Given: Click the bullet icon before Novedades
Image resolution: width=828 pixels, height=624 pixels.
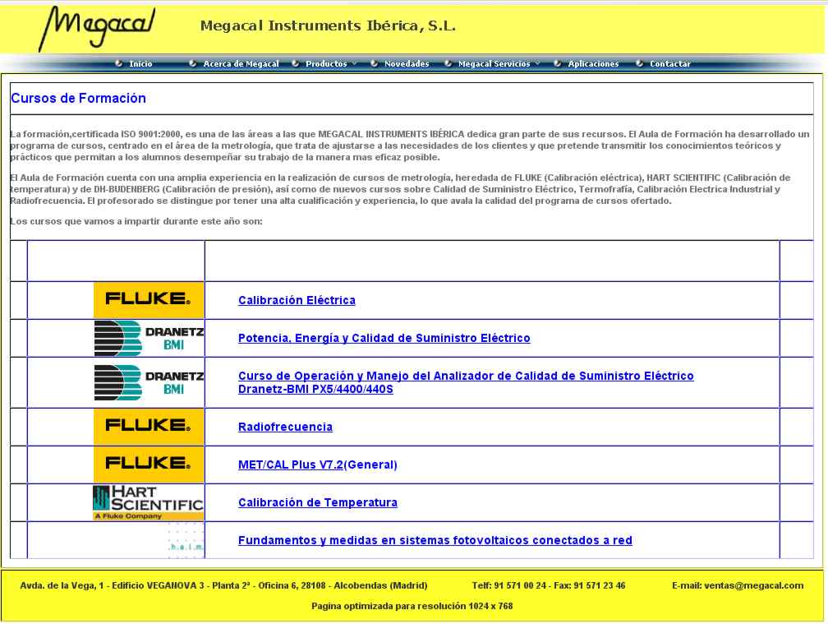Looking at the screenshot, I should point(374,63).
